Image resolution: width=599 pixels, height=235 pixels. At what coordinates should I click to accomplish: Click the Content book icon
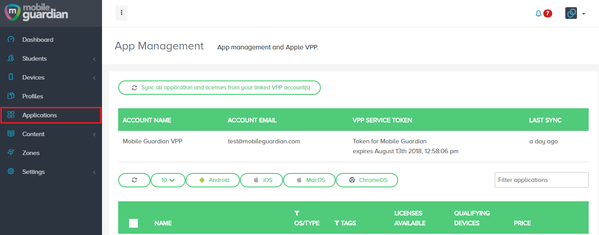coord(11,134)
